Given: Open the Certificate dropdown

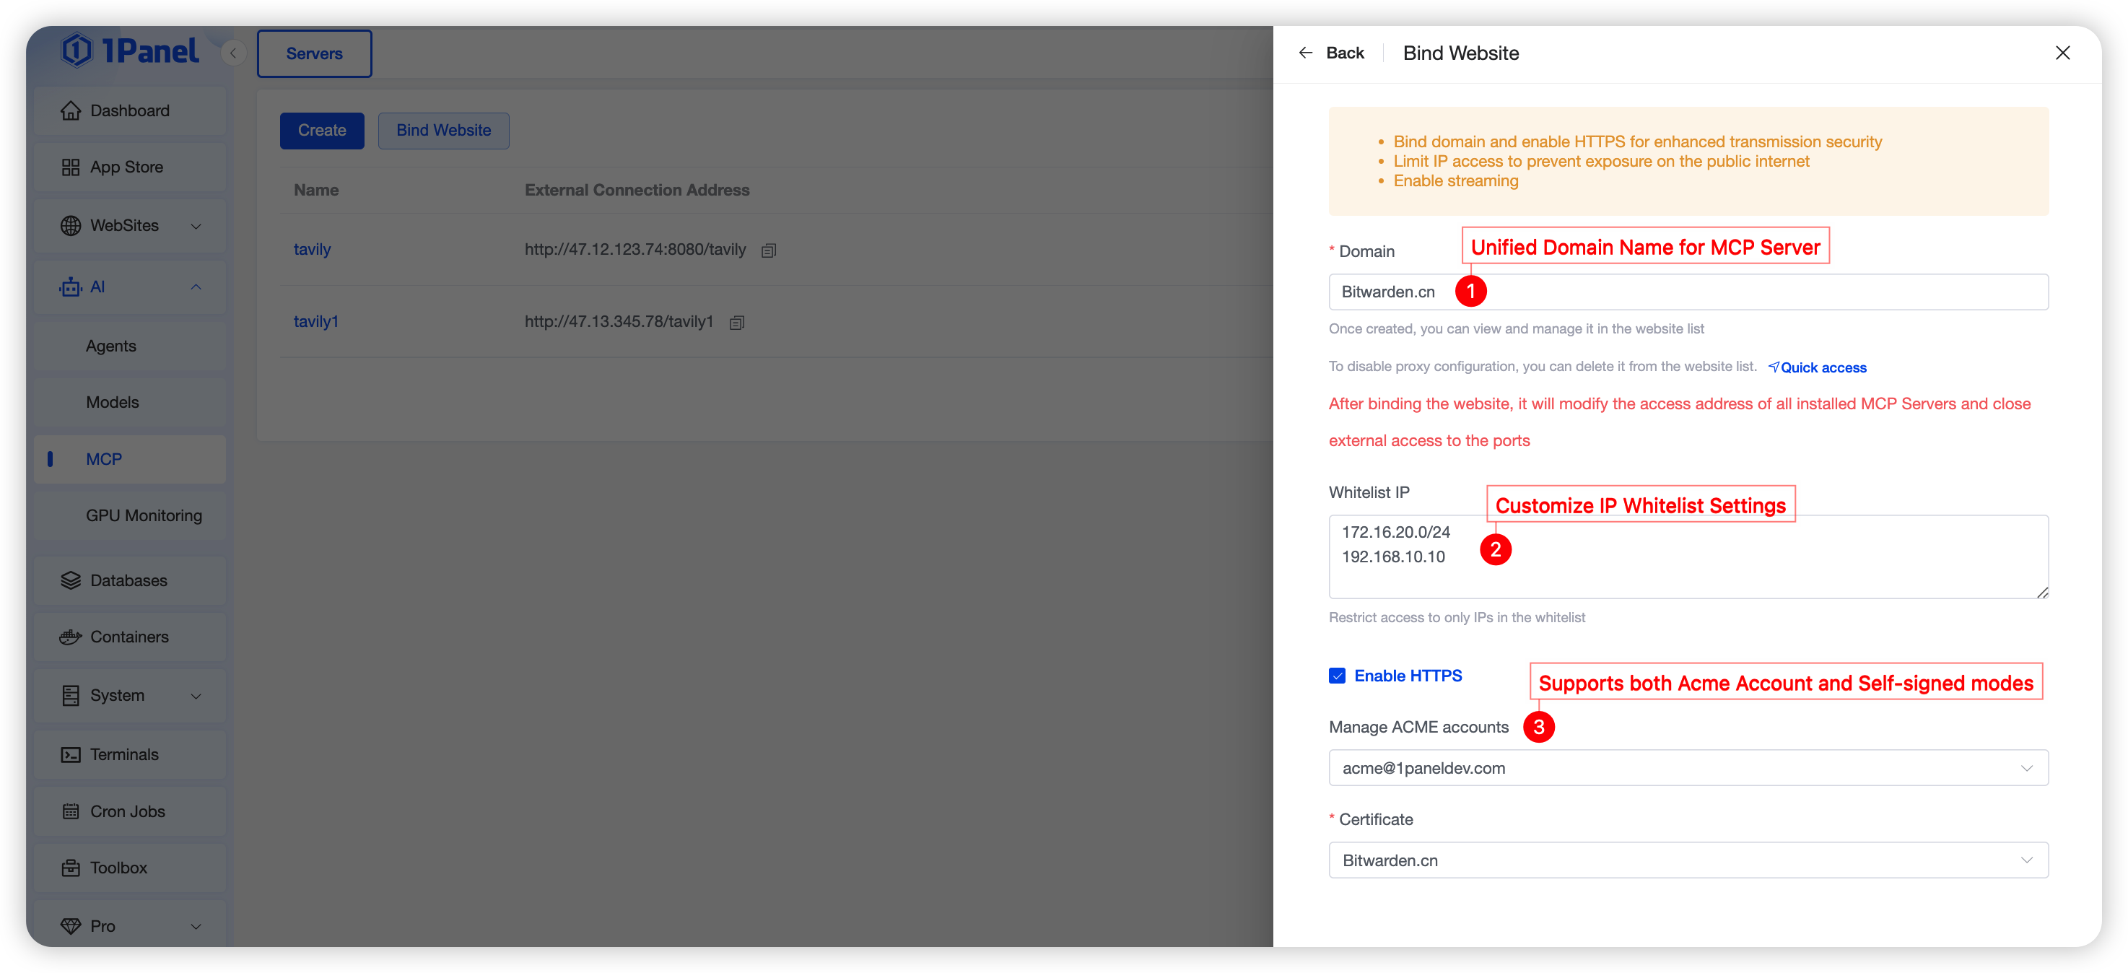Looking at the screenshot, I should pyautogui.click(x=1688, y=860).
